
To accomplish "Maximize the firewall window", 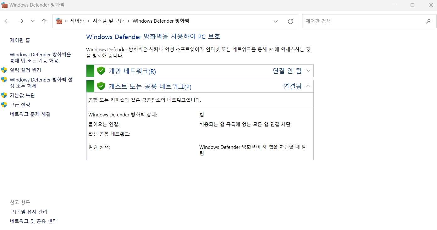I will click(x=412, y=5).
